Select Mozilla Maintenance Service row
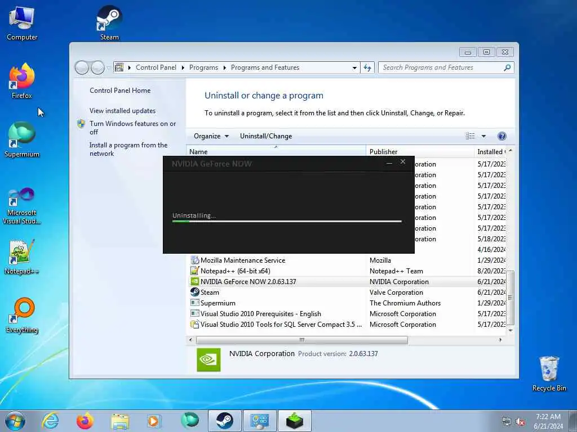Image resolution: width=577 pixels, height=432 pixels. pos(347,260)
